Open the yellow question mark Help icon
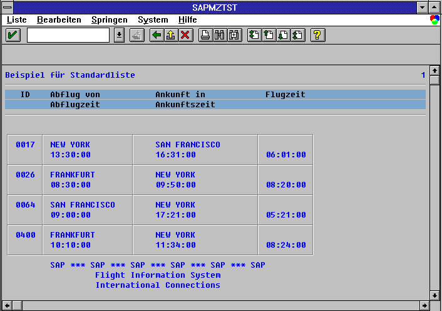Screen dimensions: 442x311 pos(317,35)
